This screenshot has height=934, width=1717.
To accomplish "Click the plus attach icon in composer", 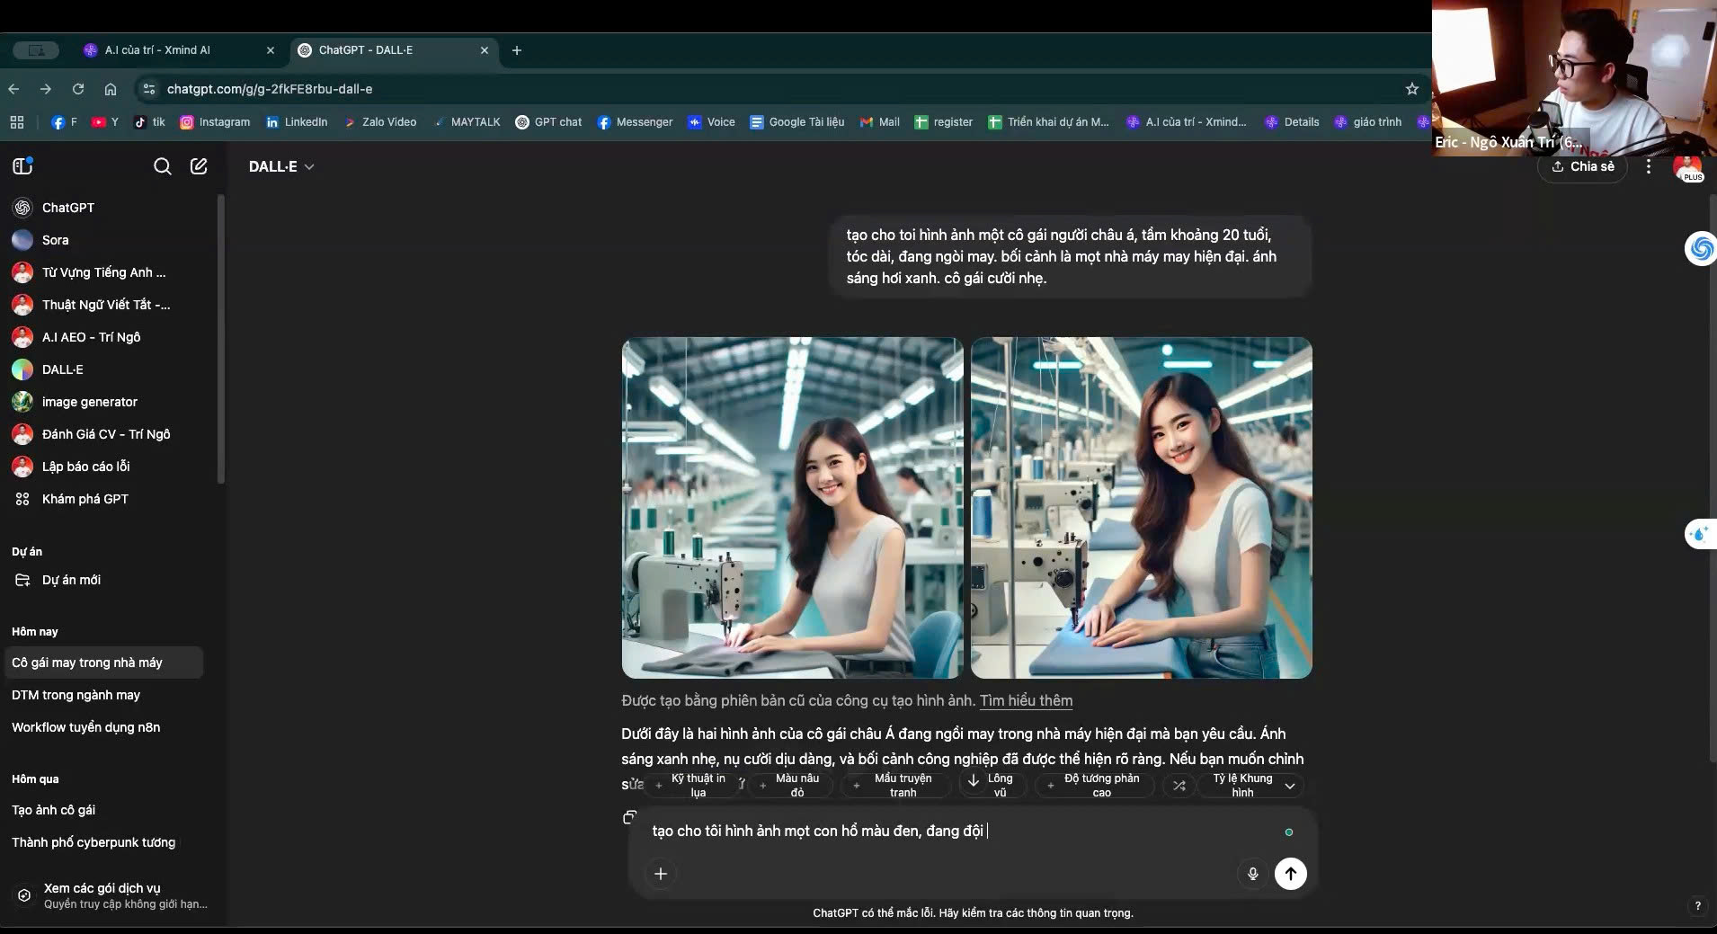I will pos(661,874).
